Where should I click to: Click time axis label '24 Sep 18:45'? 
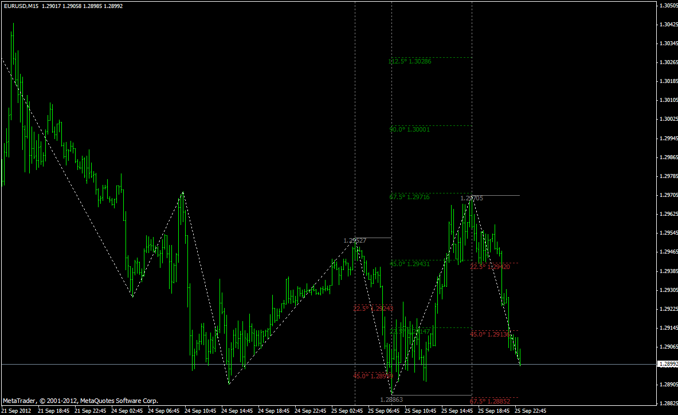click(274, 410)
